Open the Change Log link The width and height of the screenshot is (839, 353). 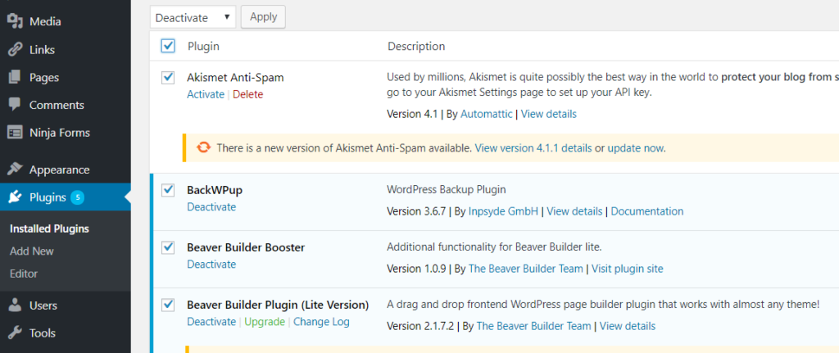tap(321, 322)
